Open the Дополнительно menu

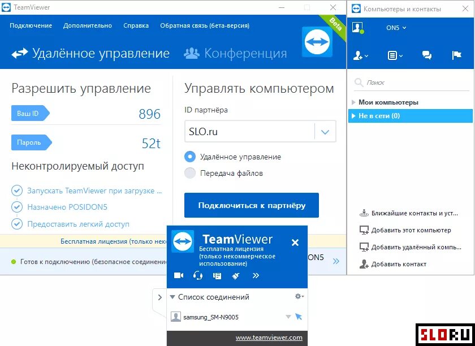click(88, 26)
